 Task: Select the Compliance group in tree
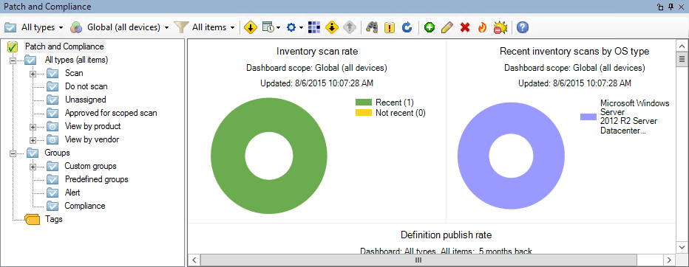click(x=85, y=206)
